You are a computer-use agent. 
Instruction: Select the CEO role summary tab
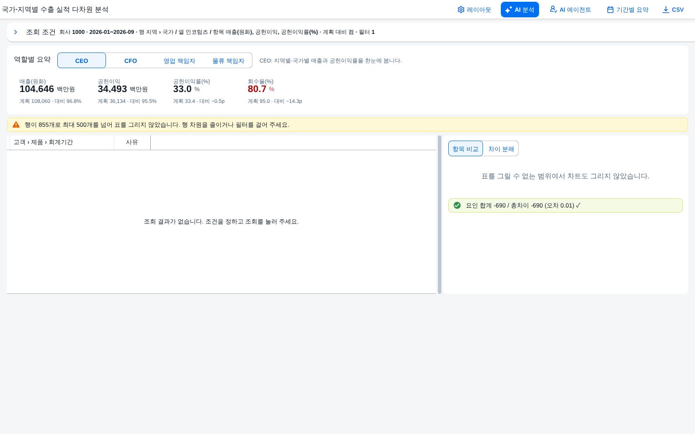click(x=82, y=60)
